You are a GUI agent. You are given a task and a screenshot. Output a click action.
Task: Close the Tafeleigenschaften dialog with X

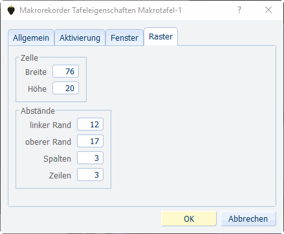tap(268, 10)
